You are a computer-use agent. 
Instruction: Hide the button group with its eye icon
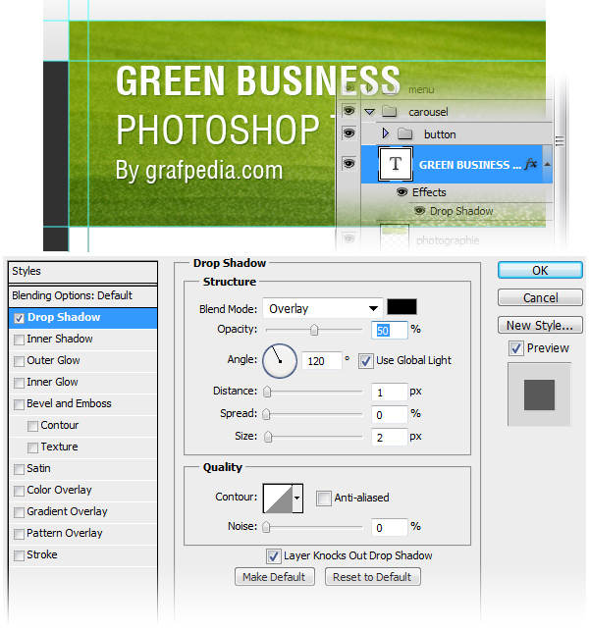click(x=348, y=132)
